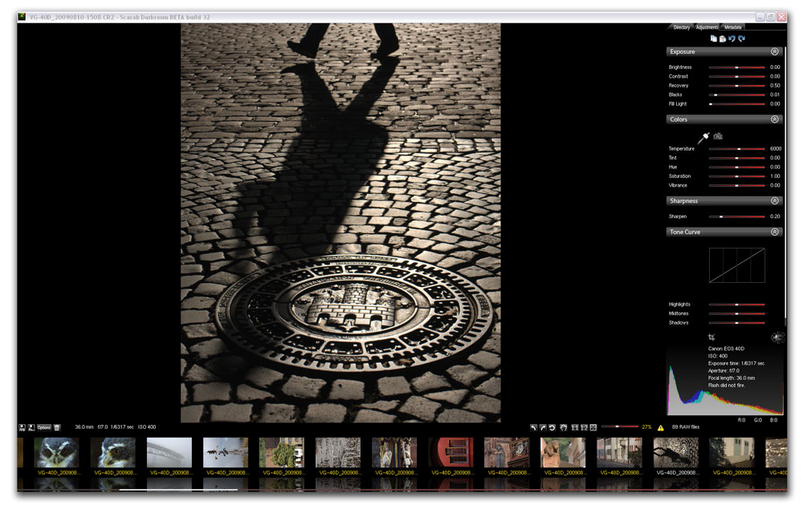The height and width of the screenshot is (509, 803).
Task: Save image as JPG icon
Action: click(x=22, y=427)
